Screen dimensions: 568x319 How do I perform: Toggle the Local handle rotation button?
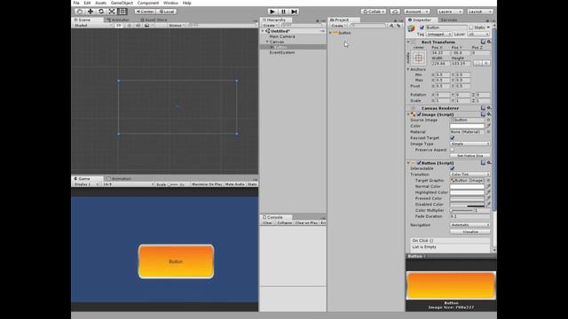167,12
